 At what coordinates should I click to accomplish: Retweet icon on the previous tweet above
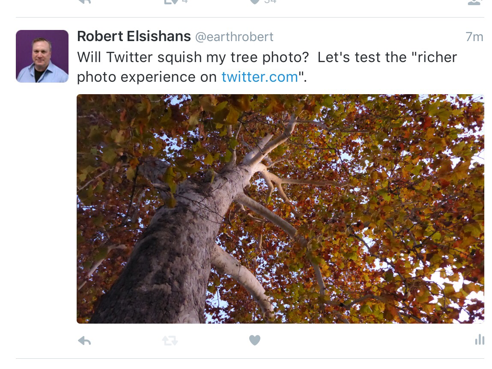pos(170,2)
